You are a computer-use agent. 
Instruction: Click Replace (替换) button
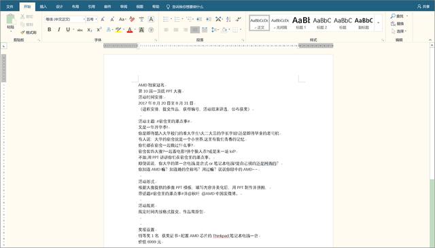[x=397, y=24]
